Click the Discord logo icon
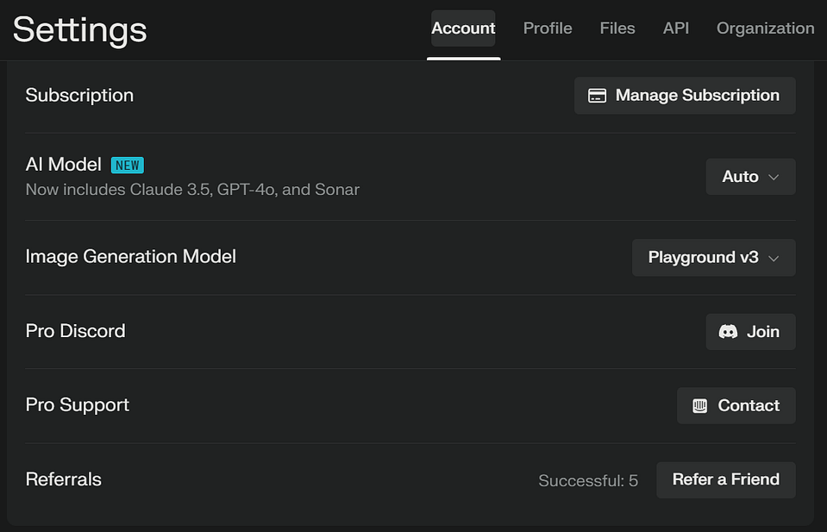The height and width of the screenshot is (532, 827). click(x=728, y=332)
